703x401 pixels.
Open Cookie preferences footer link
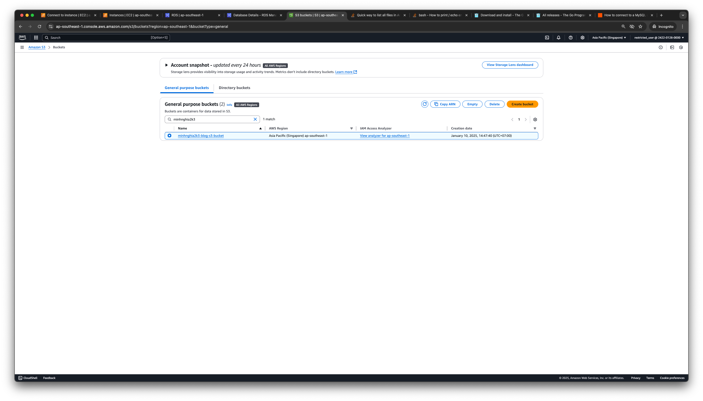[672, 378]
